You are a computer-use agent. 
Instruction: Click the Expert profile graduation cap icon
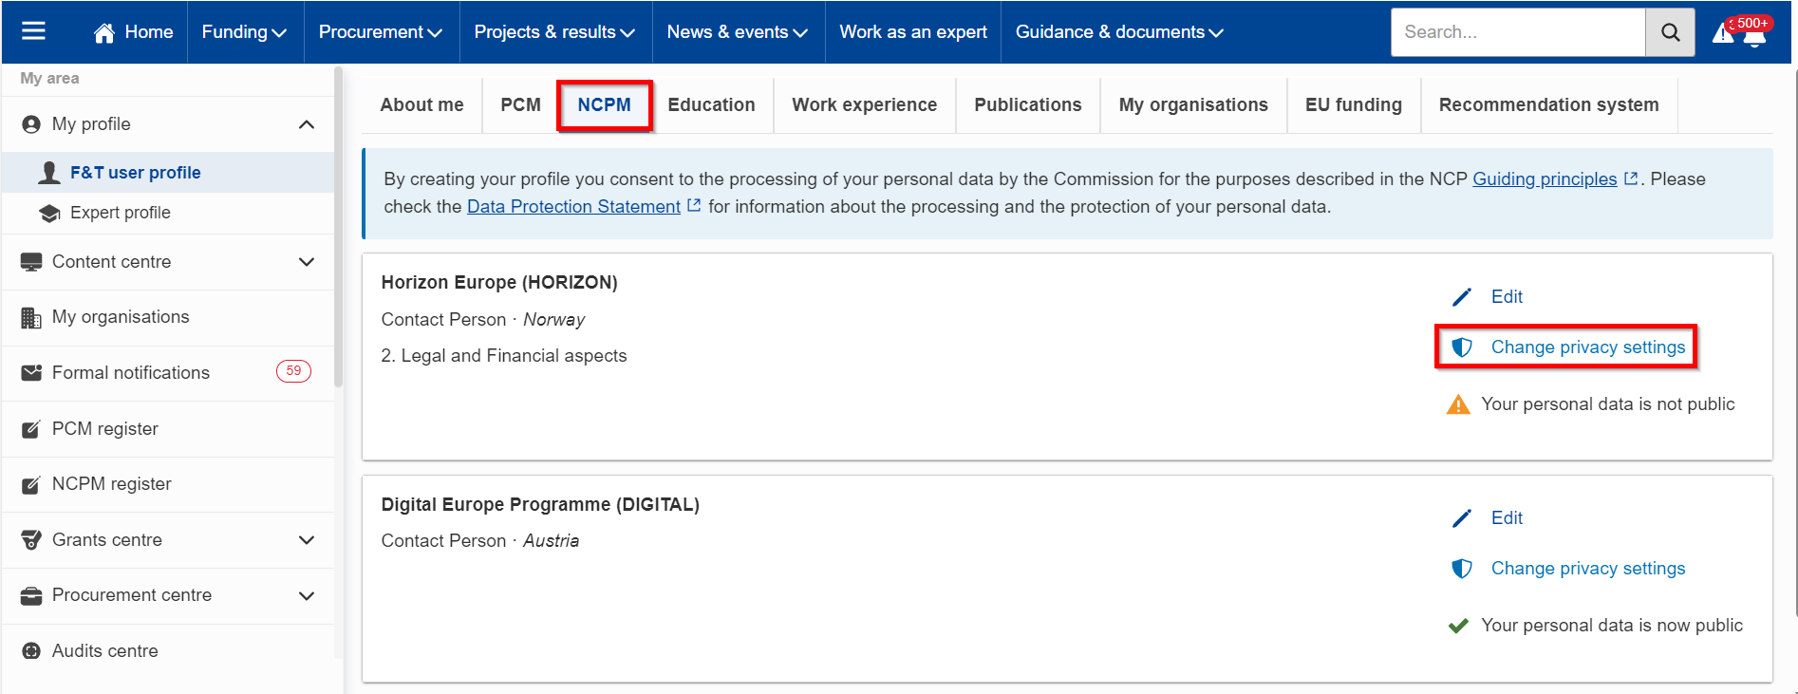pos(49,213)
